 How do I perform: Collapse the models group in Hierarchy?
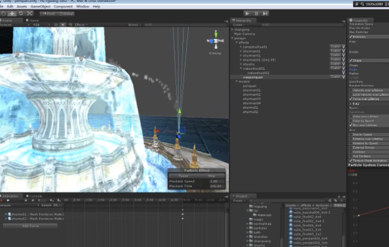[236, 81]
